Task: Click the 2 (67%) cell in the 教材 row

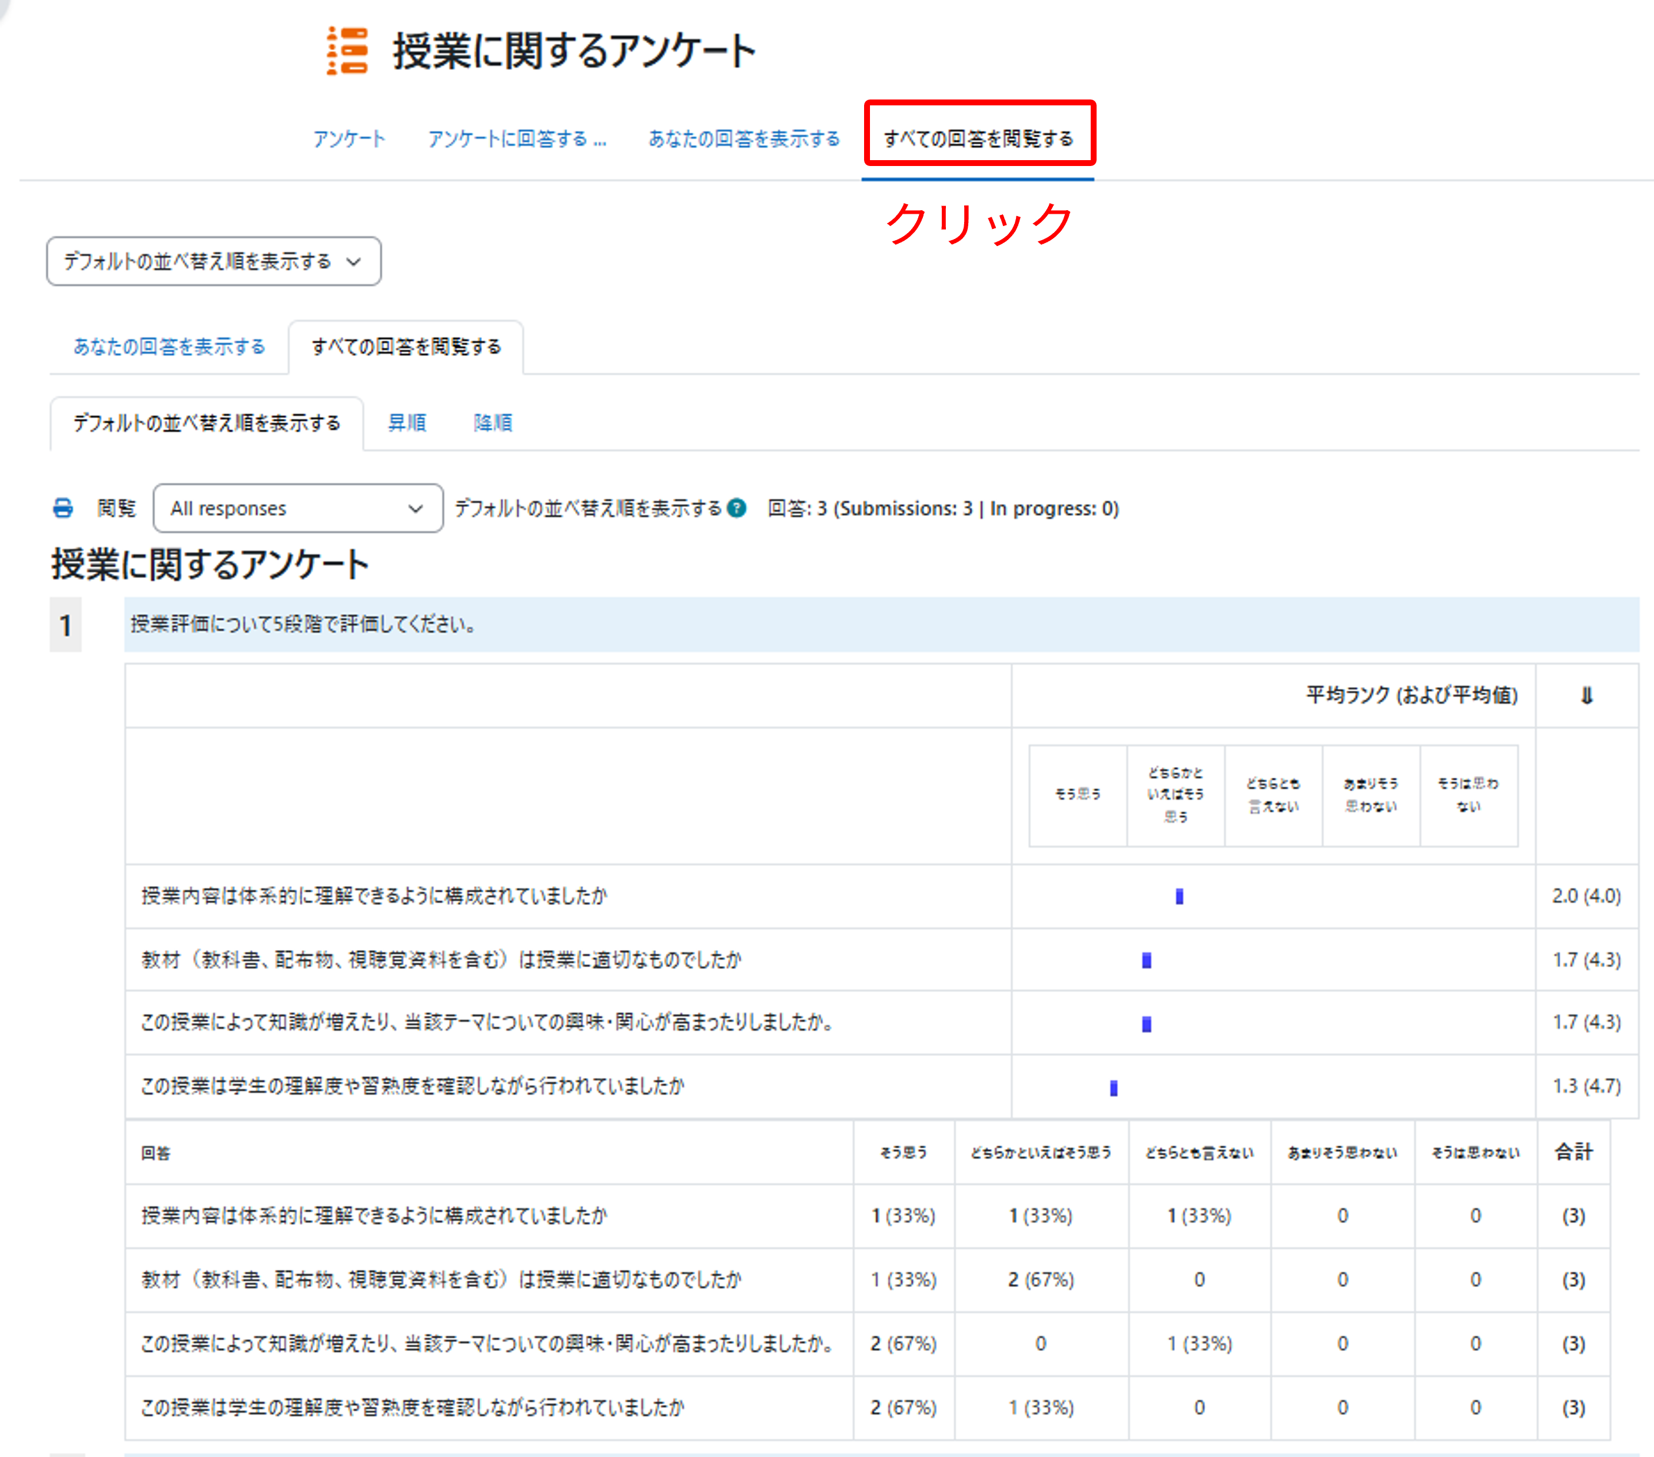Action: coord(1041,1280)
